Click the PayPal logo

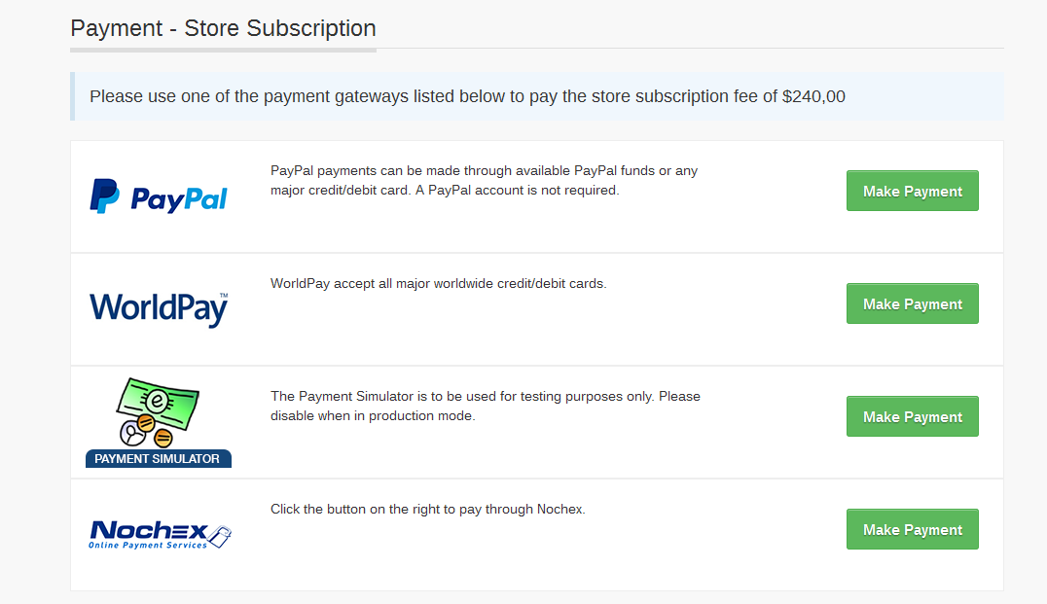click(x=159, y=196)
